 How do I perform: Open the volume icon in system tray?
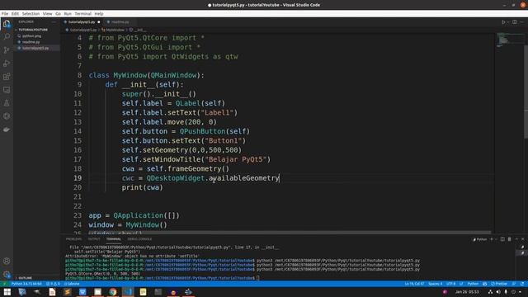498,291
